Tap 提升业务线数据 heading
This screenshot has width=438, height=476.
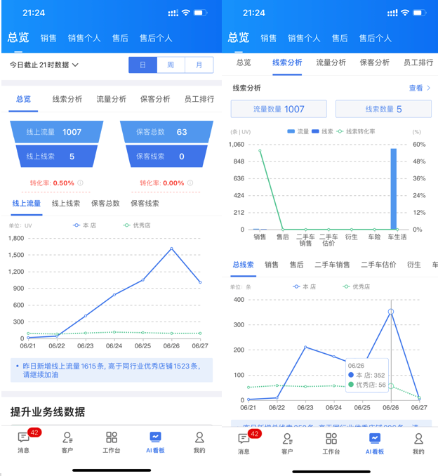pyautogui.click(x=48, y=412)
